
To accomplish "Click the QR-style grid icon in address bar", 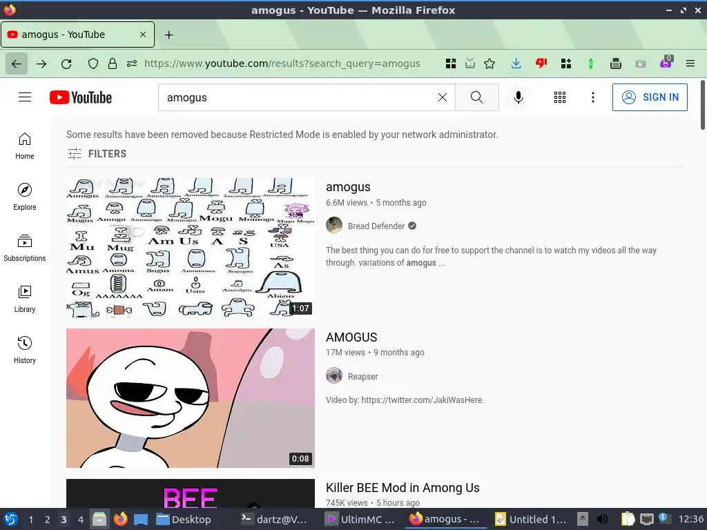I will [x=450, y=63].
